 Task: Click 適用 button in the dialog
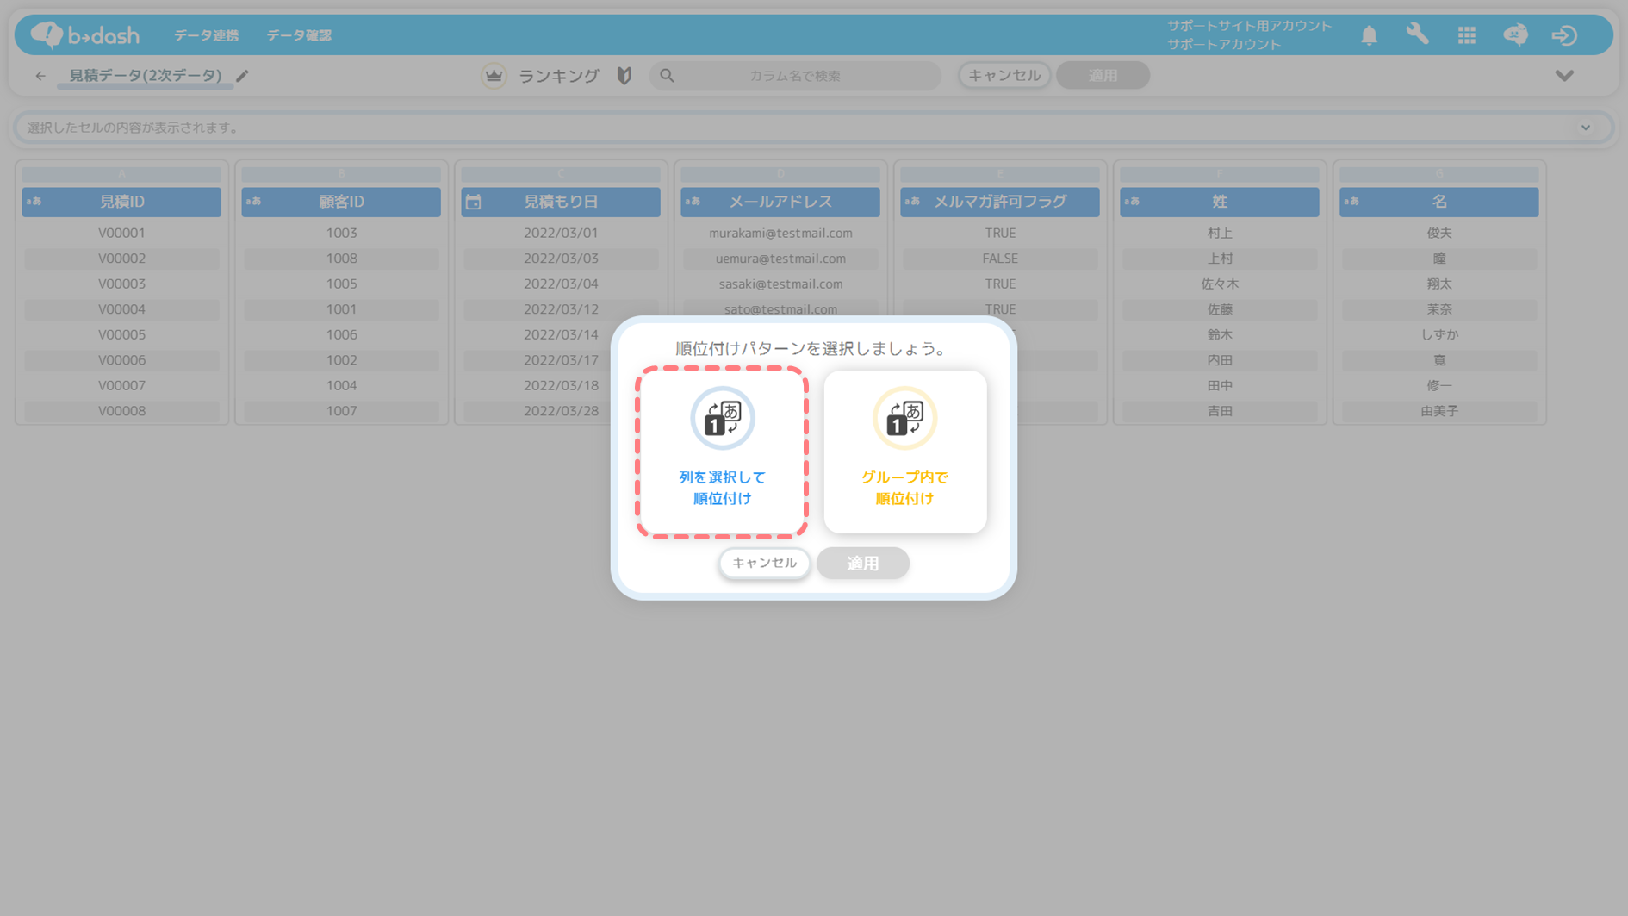[862, 563]
